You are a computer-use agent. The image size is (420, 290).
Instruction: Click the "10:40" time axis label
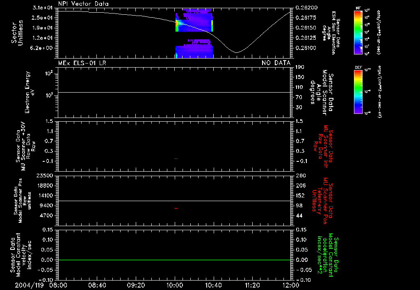(x=213, y=285)
